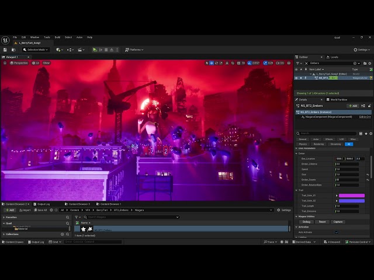Select the NiagaraComponent row in Details
Image resolution: width=374 pixels, height=280 pixels.
point(334,117)
